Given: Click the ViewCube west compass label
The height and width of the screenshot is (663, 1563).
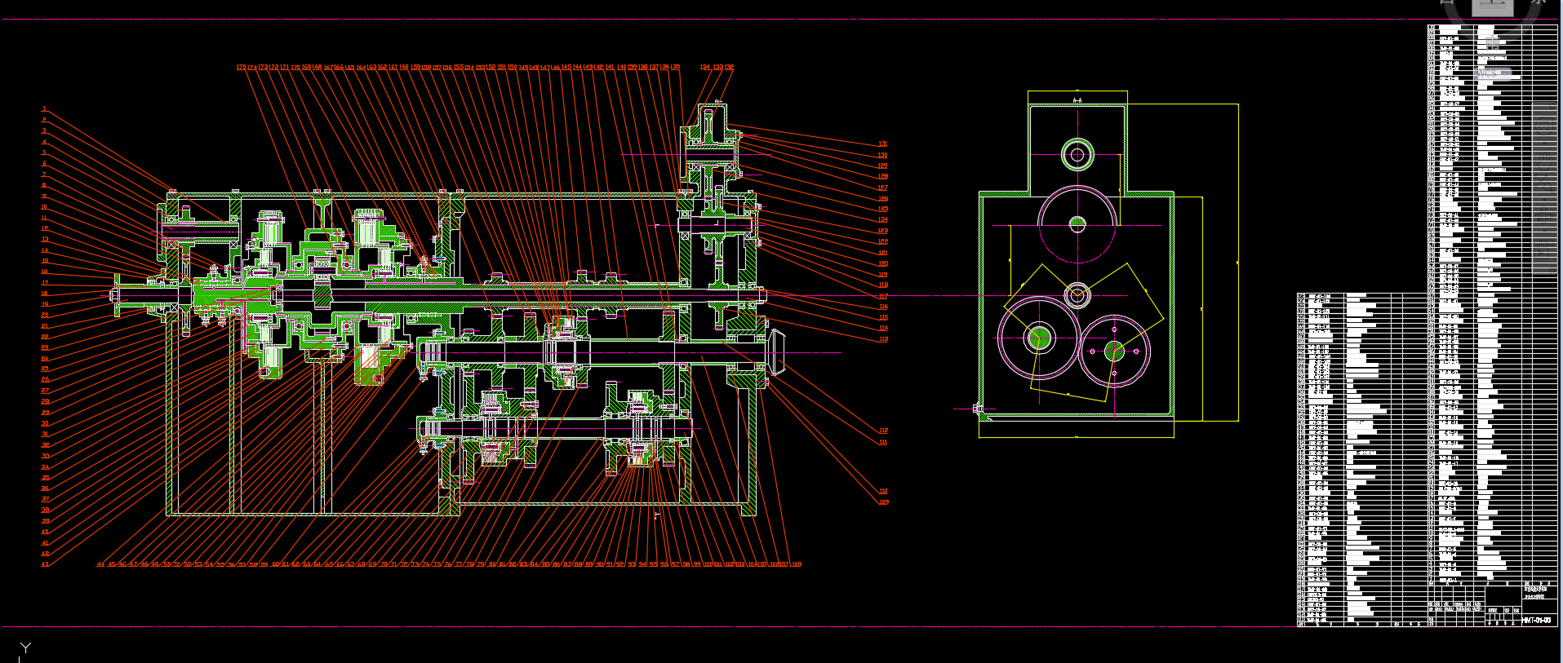Looking at the screenshot, I should pos(1447,3).
